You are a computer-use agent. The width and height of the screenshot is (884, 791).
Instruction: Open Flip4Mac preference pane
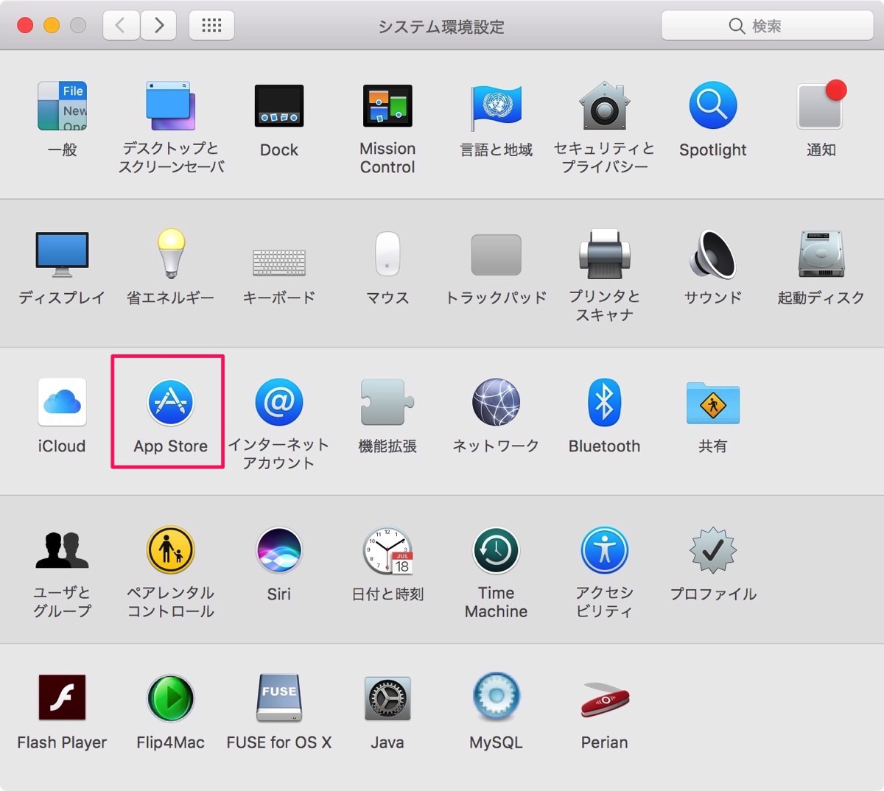click(x=170, y=698)
